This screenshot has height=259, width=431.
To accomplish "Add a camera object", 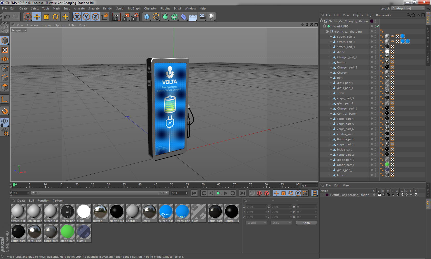I will (202, 17).
